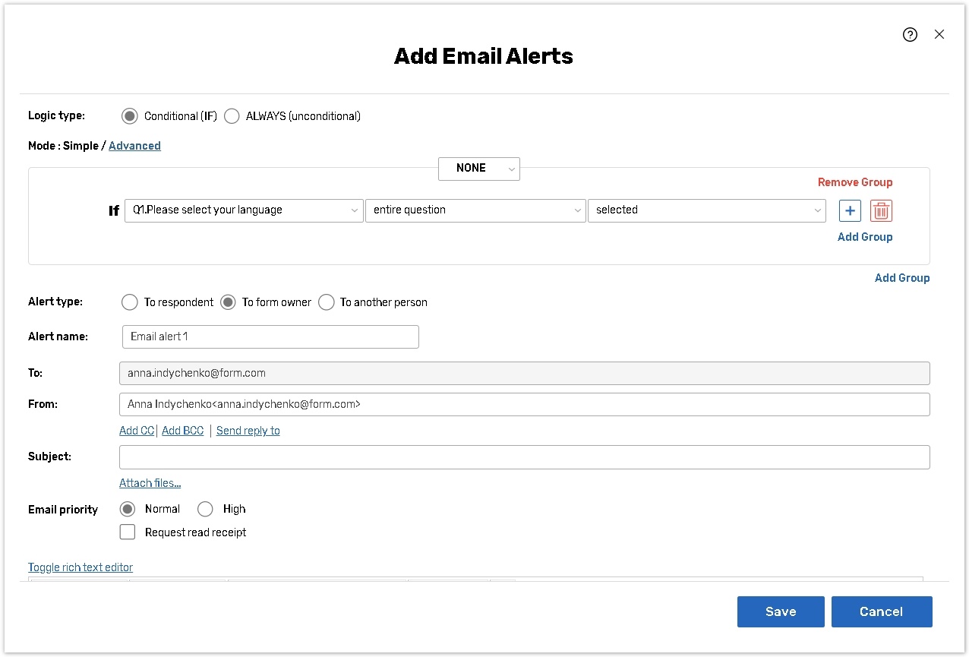Expand the entire question dropdown
The width and height of the screenshot is (969, 657).
[475, 210]
